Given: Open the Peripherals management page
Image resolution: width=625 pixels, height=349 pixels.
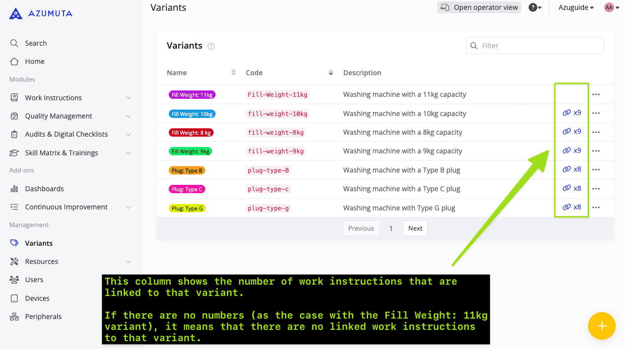Looking at the screenshot, I should click(x=43, y=317).
